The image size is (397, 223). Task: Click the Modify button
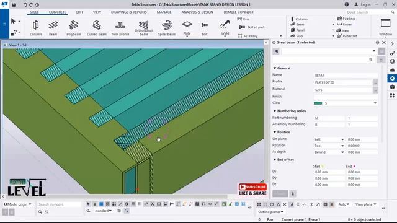(x=280, y=194)
